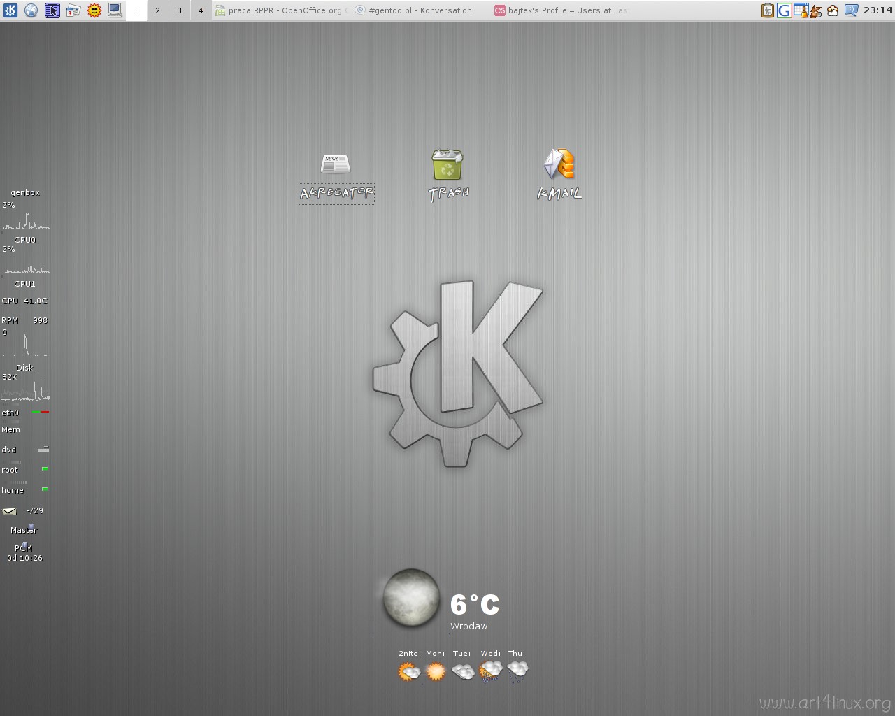The height and width of the screenshot is (716, 895).
Task: Click the Mon sunny forecast icon
Action: 436,672
